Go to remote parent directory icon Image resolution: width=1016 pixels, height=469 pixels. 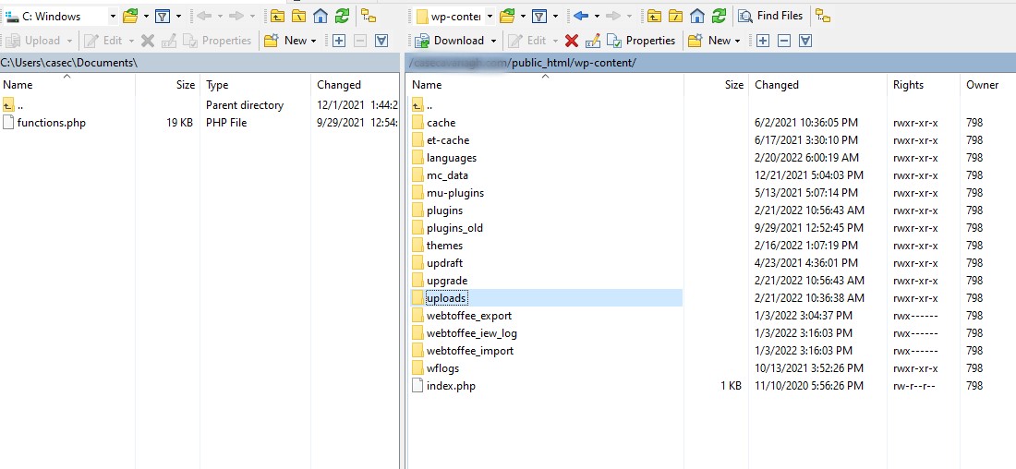655,16
